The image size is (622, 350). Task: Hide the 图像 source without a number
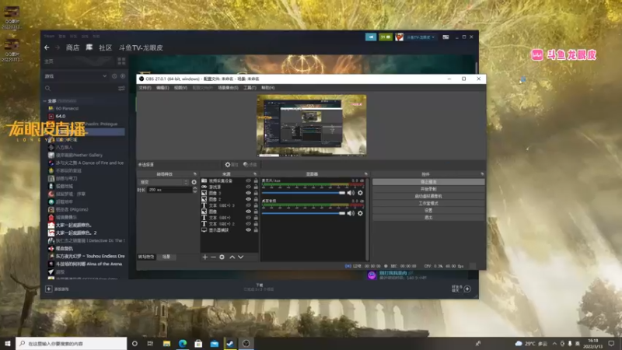pyautogui.click(x=248, y=212)
